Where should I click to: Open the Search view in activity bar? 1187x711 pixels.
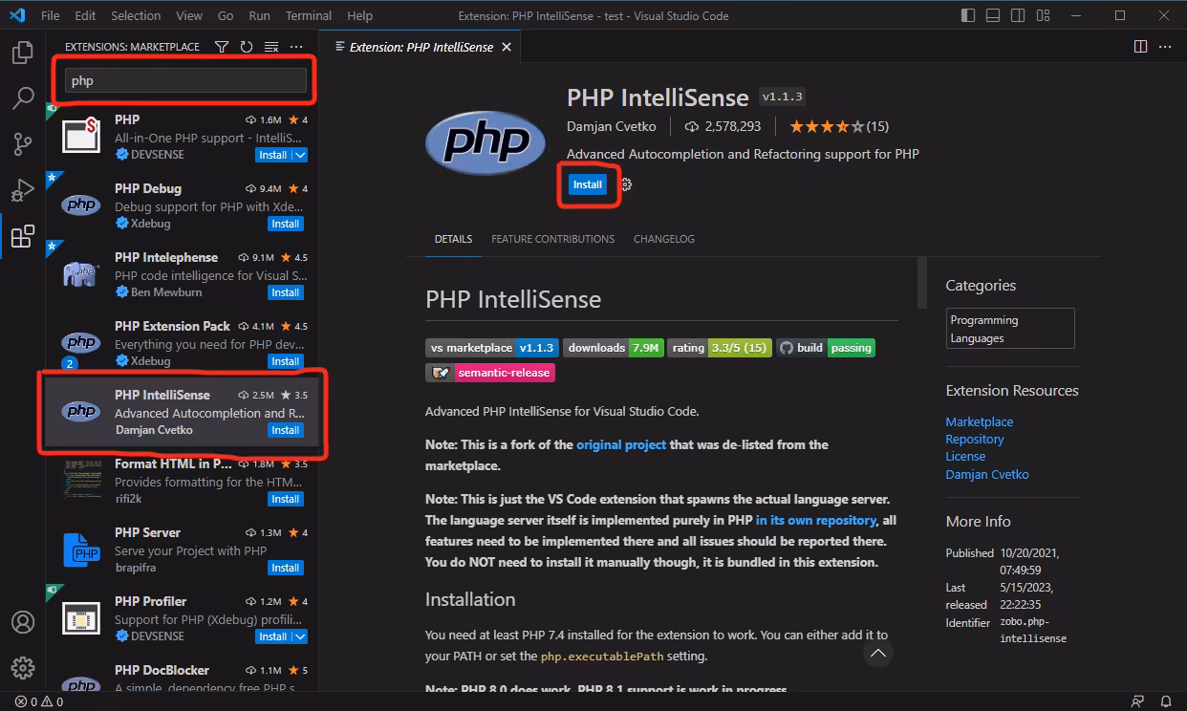click(x=23, y=98)
